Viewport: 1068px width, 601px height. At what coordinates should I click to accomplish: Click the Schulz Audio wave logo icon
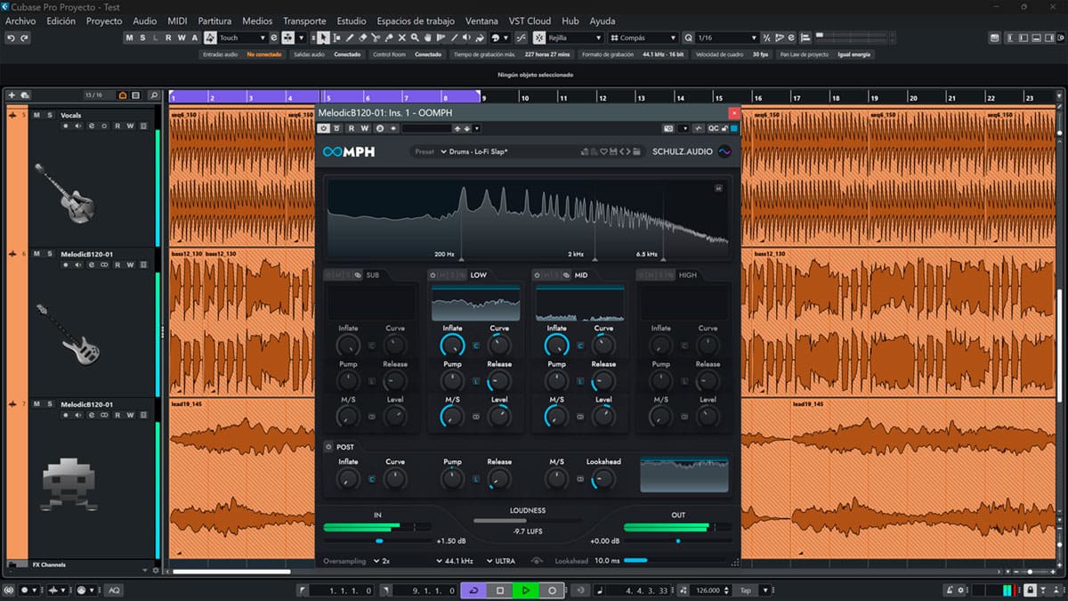(x=725, y=151)
